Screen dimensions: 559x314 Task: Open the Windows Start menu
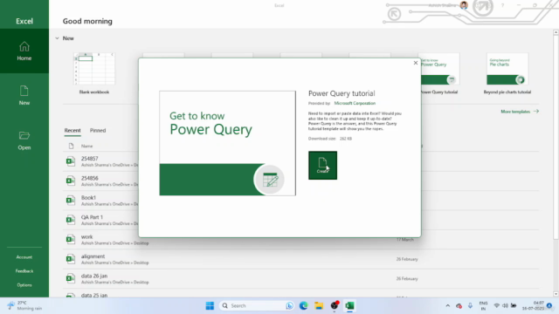[210, 305]
